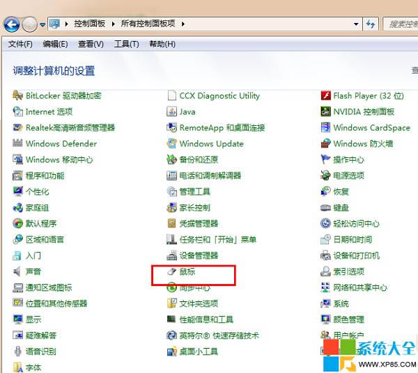Open the 操作中心 flag icon
Viewport: 418px width, 373px height.
pyautogui.click(x=325, y=159)
